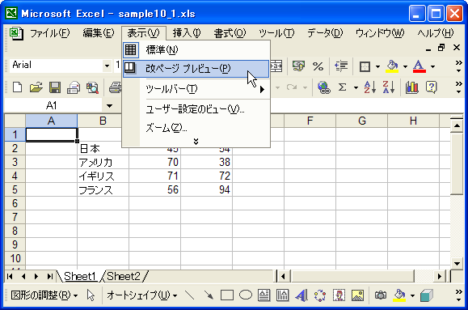Image resolution: width=468 pixels, height=310 pixels.
Task: Open the Chart Wizard icon
Action: click(412, 87)
